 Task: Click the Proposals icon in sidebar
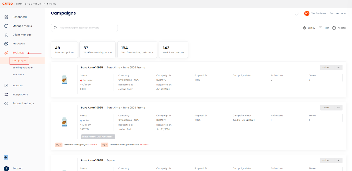(6, 44)
